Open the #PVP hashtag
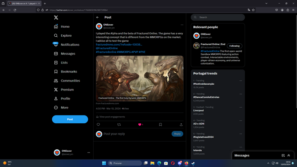297x167 pixels. point(135,52)
